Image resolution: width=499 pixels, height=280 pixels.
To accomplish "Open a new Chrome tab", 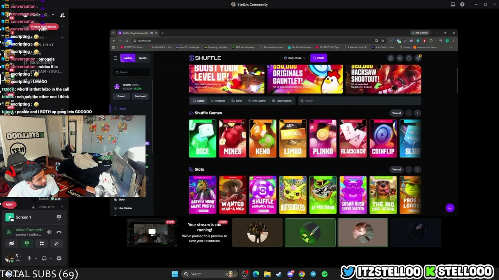I will 163,33.
